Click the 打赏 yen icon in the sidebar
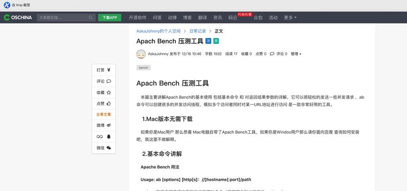This screenshot has height=191, width=407. [x=109, y=70]
